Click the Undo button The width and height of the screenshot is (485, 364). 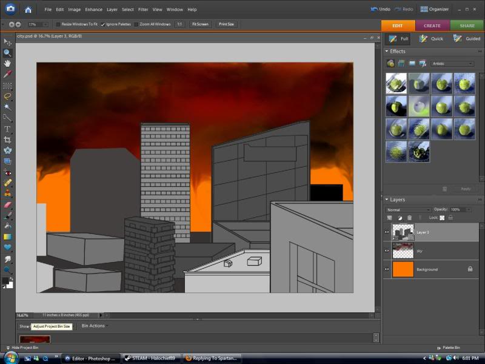click(381, 9)
